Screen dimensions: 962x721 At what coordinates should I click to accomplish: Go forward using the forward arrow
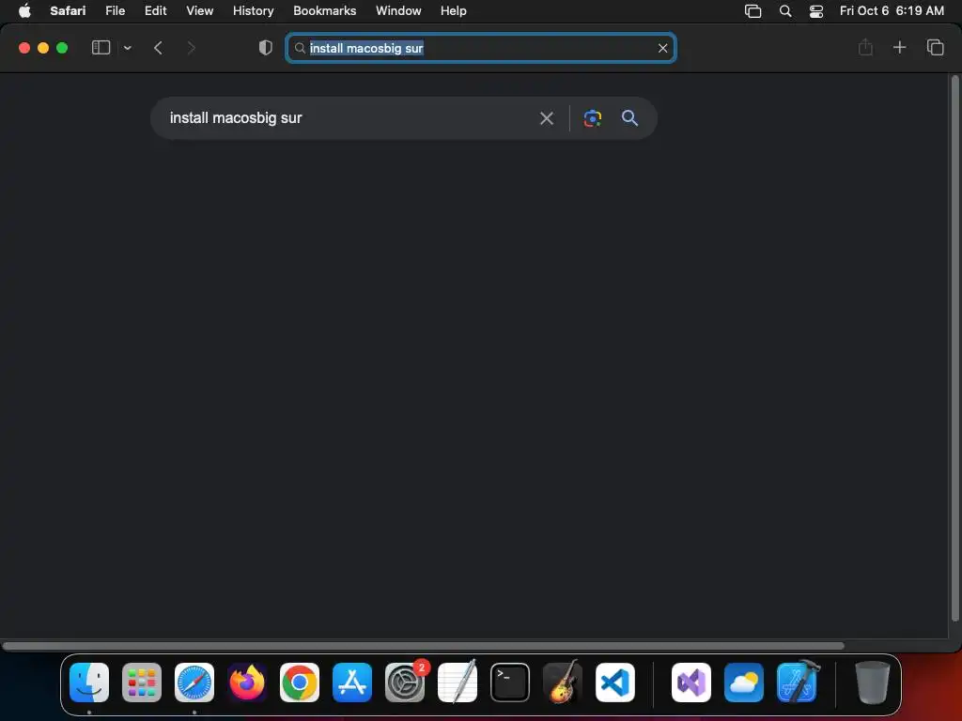191,48
